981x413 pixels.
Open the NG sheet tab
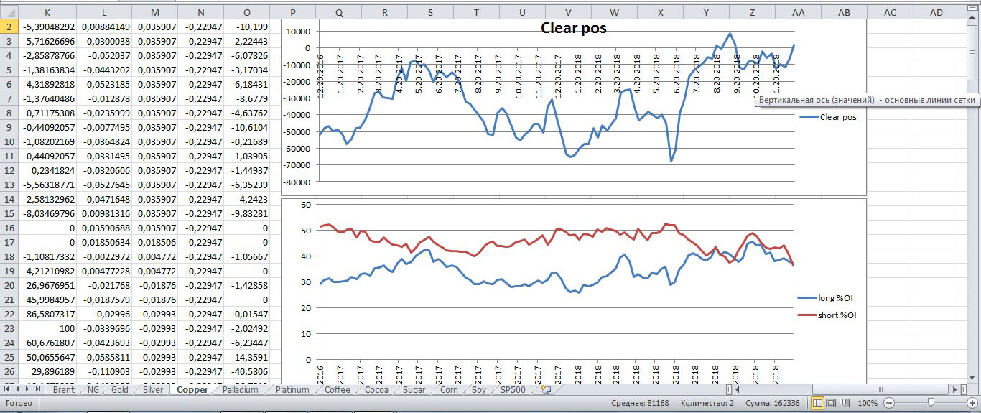[x=93, y=390]
